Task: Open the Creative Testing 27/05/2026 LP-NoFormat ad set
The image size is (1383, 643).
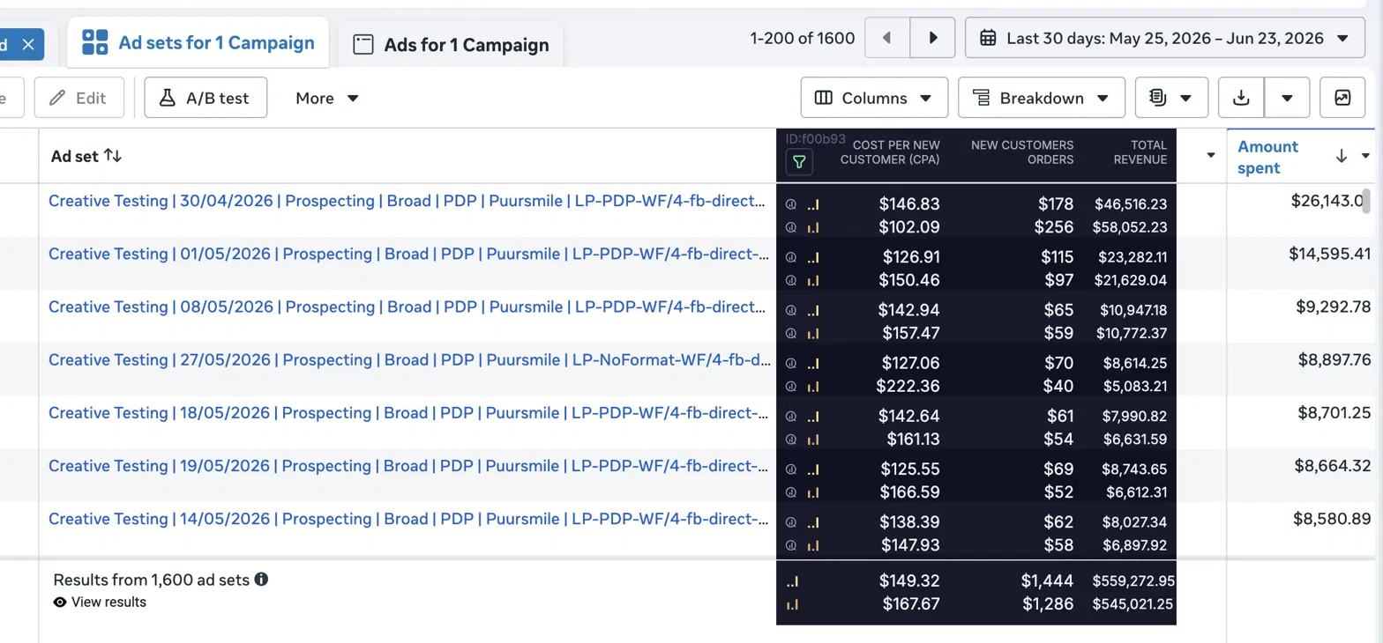Action: coord(410,359)
